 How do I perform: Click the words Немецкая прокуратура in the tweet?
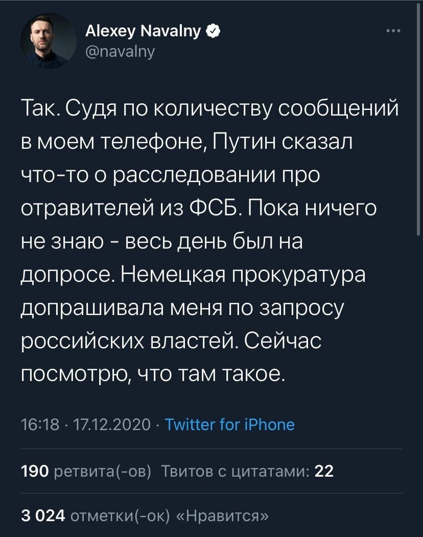coord(243,275)
